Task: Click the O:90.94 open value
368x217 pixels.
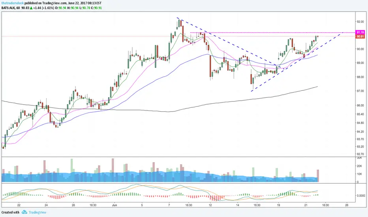Action: (x=60, y=8)
